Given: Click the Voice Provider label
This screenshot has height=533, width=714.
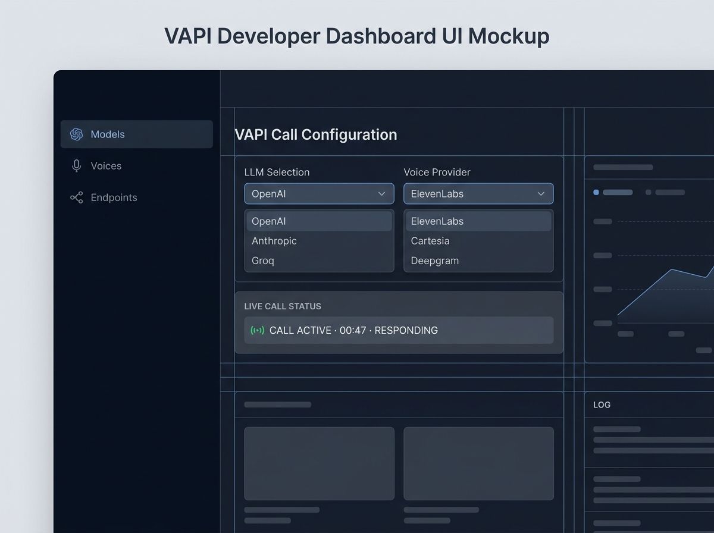Looking at the screenshot, I should coord(437,173).
